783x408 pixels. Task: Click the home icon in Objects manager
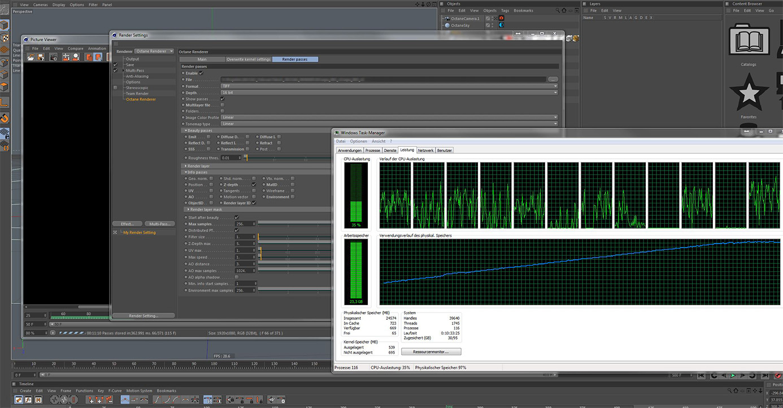tap(564, 11)
